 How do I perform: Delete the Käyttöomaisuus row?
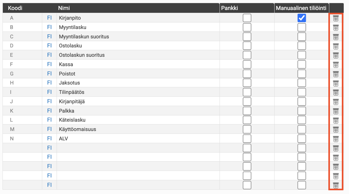click(336, 129)
